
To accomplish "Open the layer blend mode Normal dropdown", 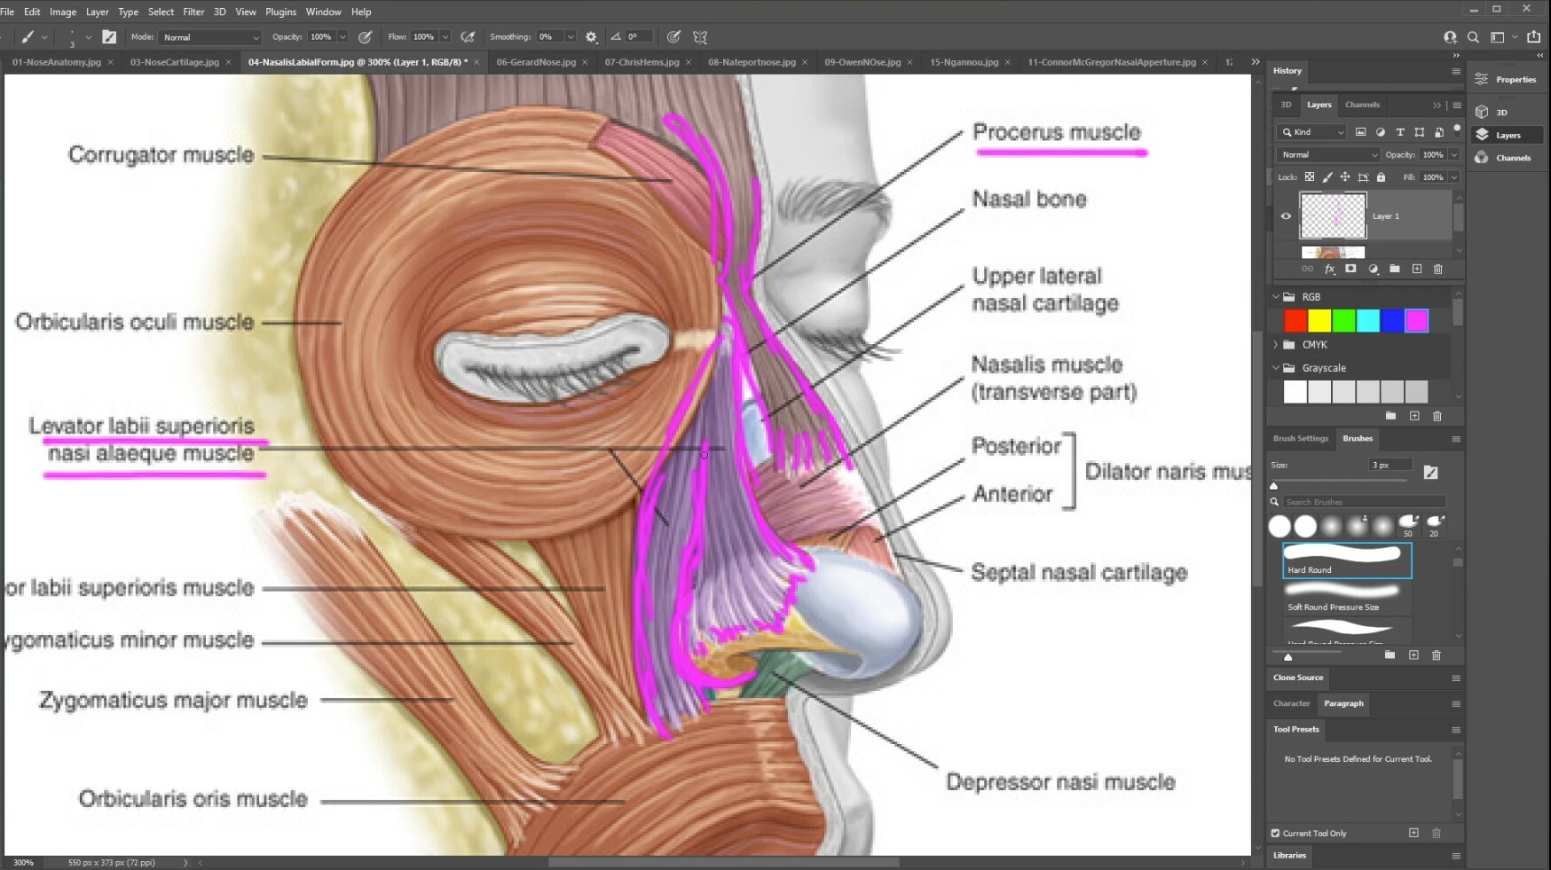I will point(1329,154).
